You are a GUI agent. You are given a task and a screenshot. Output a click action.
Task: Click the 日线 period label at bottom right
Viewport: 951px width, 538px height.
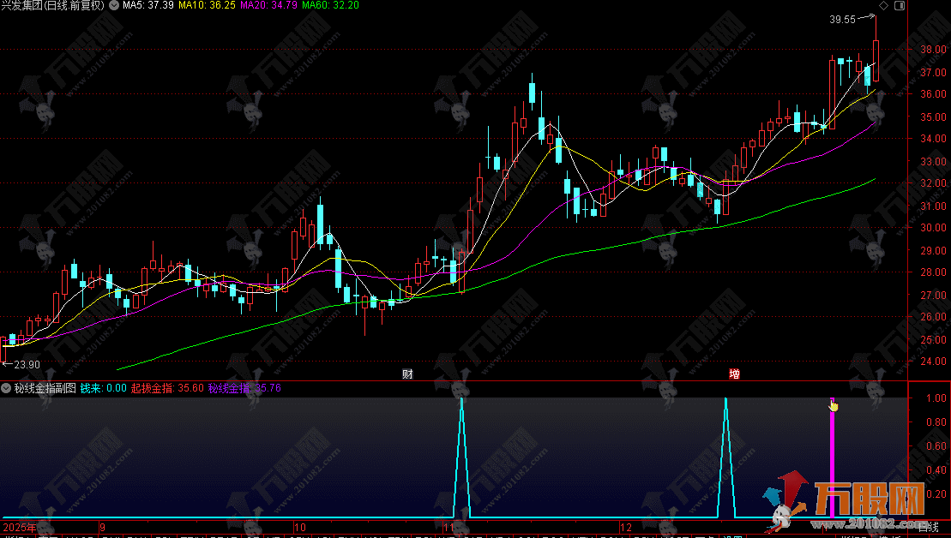pyautogui.click(x=929, y=525)
